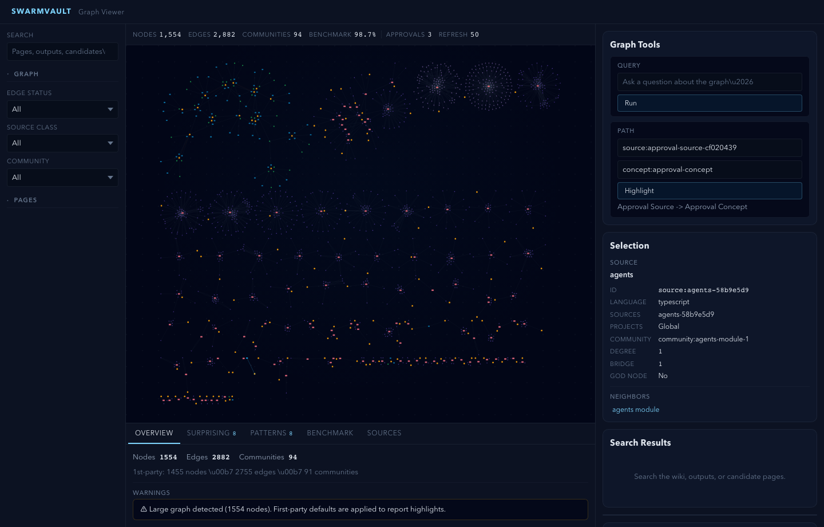Open the Community filter dropdown
The image size is (824, 527).
point(62,178)
